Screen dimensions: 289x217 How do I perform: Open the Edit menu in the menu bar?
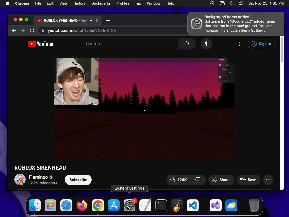click(x=50, y=3)
